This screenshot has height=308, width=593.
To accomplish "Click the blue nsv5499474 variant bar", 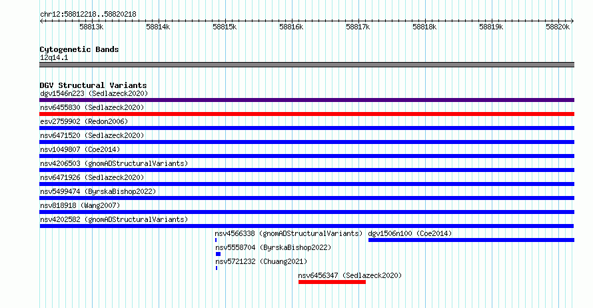I will click(306, 198).
